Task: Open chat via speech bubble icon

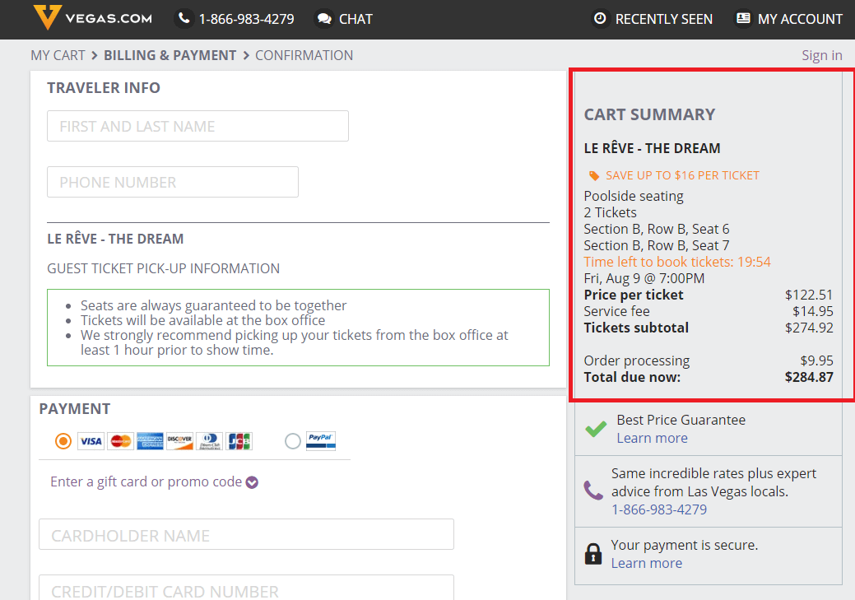Action: click(x=325, y=18)
